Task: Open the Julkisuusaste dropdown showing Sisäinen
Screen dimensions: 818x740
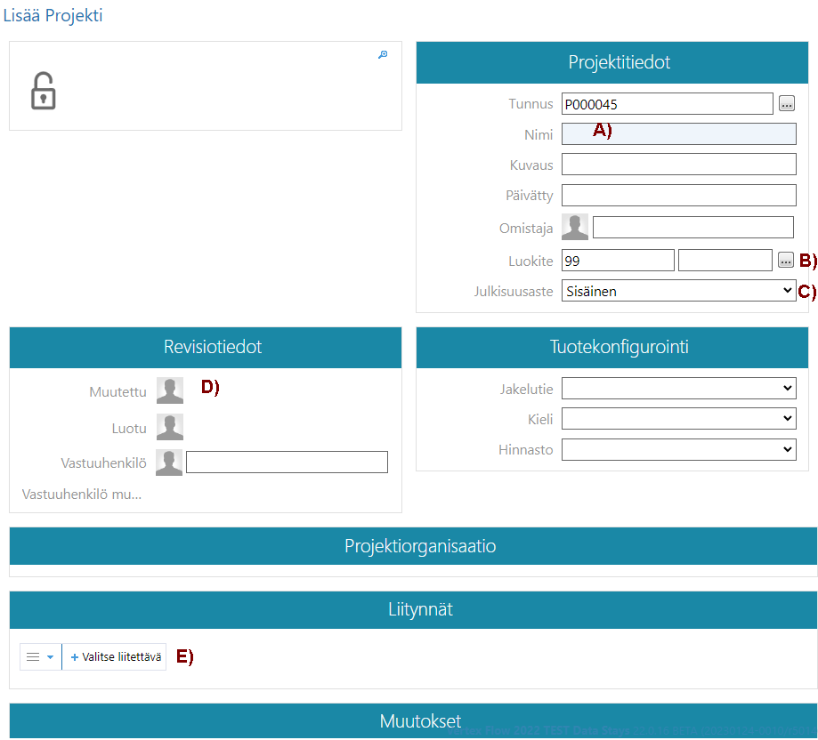Action: [678, 291]
